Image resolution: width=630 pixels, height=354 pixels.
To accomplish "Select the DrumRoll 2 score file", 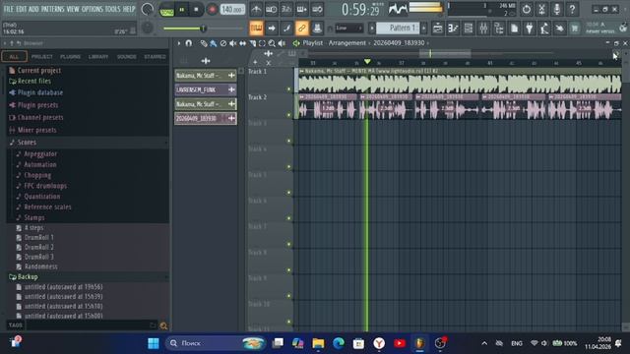I will coord(39,247).
